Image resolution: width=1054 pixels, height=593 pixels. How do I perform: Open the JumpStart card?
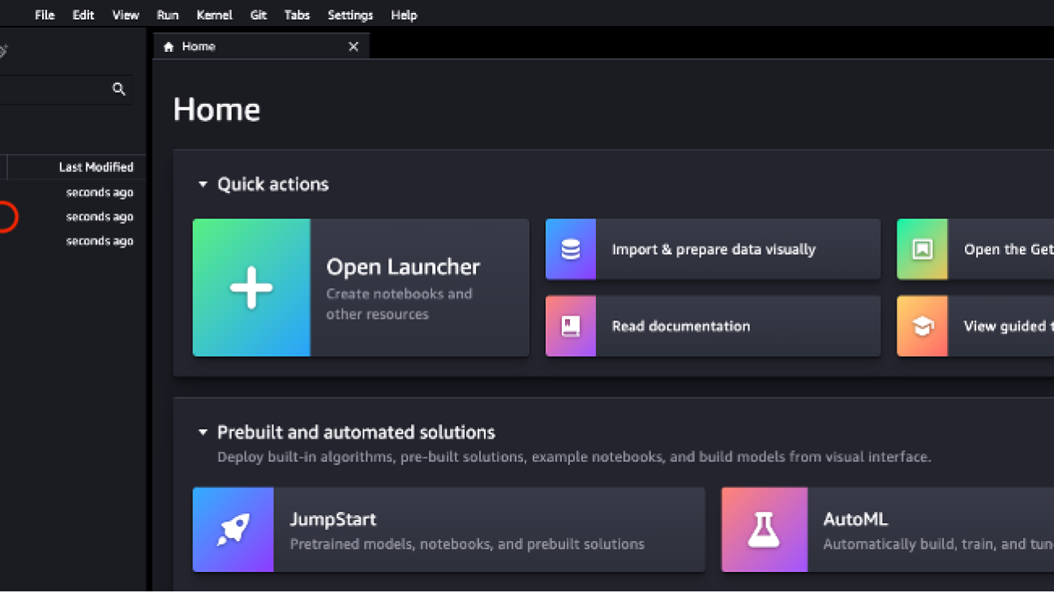point(449,530)
